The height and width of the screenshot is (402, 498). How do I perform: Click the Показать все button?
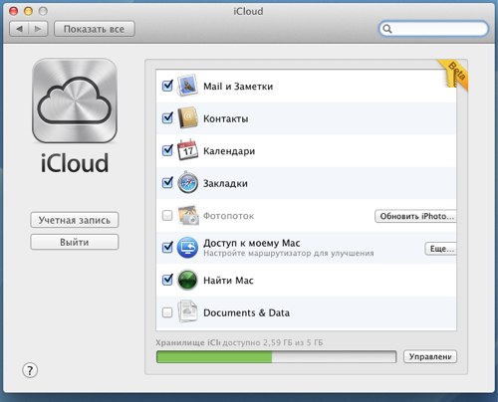tap(95, 29)
